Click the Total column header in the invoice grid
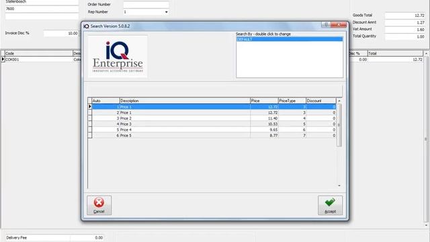The height and width of the screenshot is (242, 430). [x=395, y=53]
